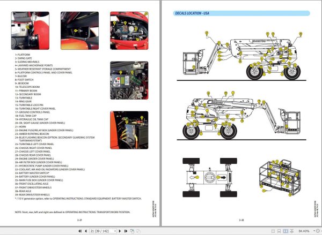
Task: Go to the first page
Action: point(80,231)
